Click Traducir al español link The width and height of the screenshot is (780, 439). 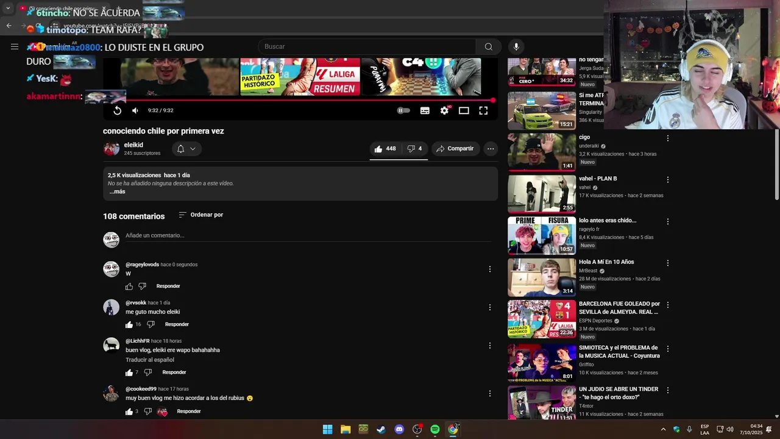[x=150, y=360]
